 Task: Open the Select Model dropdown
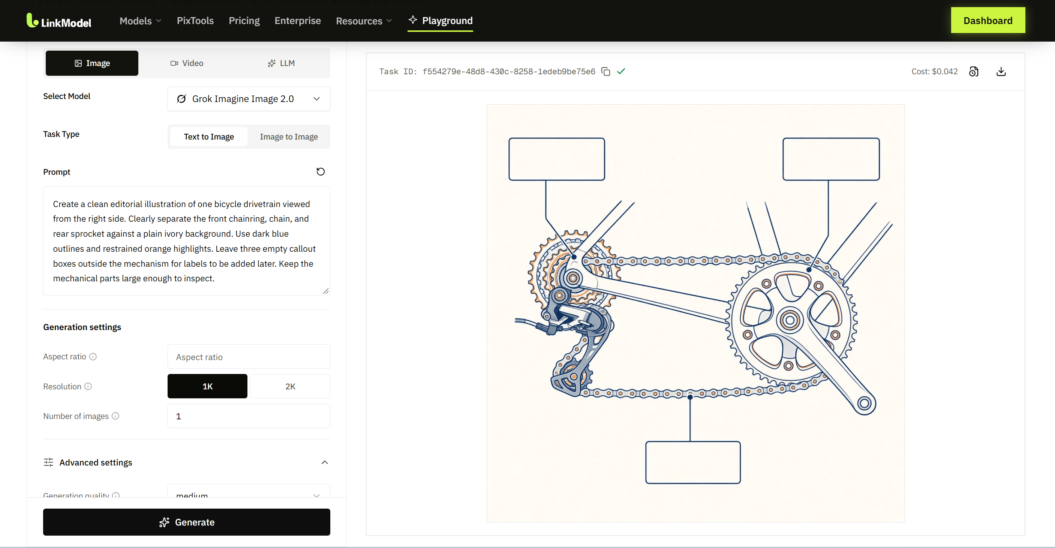tap(249, 99)
